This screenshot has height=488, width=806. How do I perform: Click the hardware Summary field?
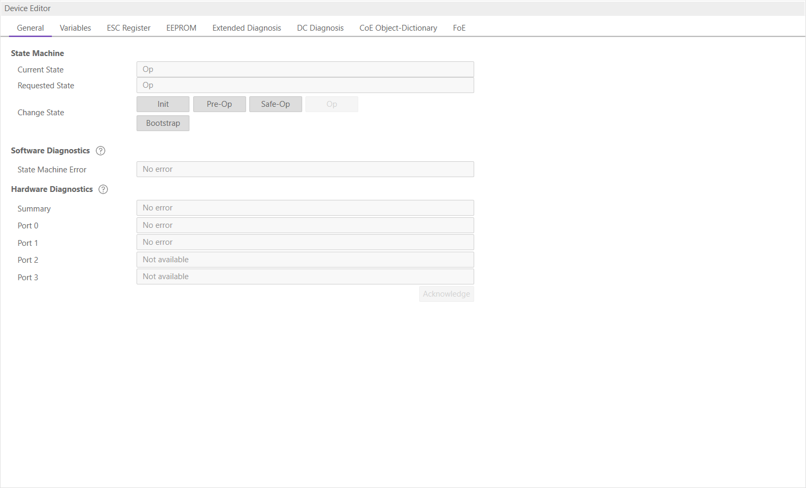[305, 208]
